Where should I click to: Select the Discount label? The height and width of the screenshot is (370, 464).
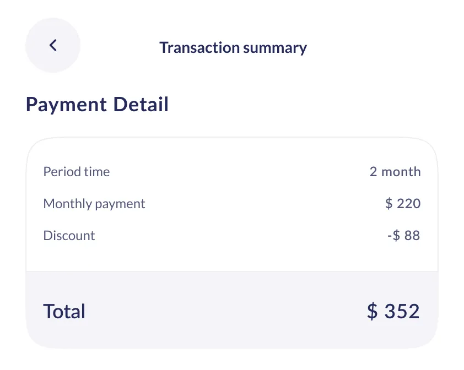[69, 236]
